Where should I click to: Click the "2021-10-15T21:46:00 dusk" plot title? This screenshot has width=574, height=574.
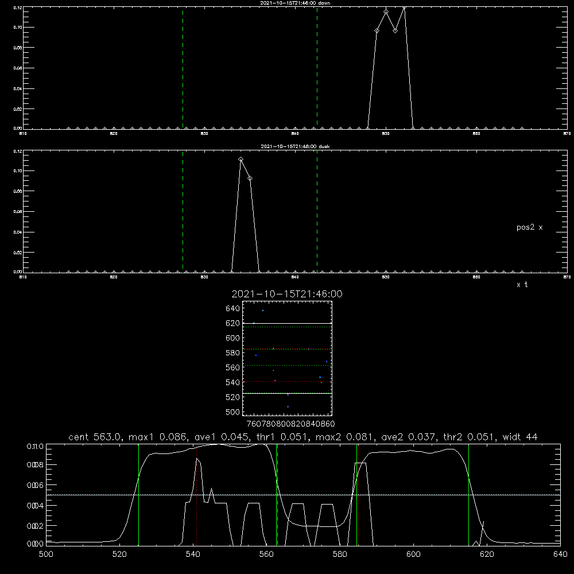click(295, 146)
